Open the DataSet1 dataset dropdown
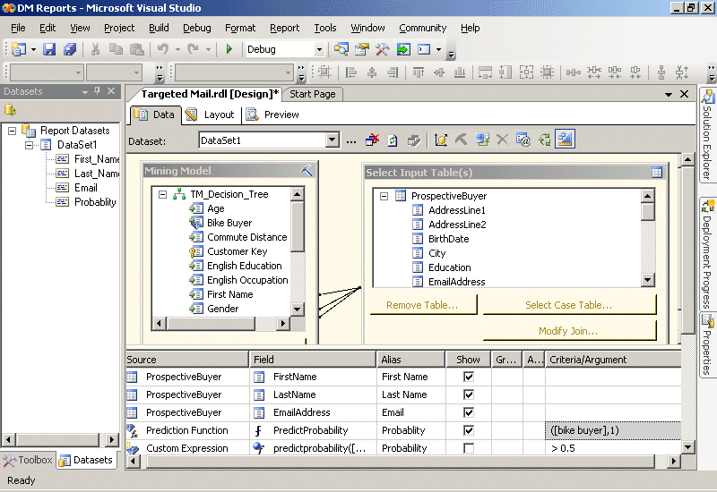Viewport: 717px width, 492px height. point(333,140)
